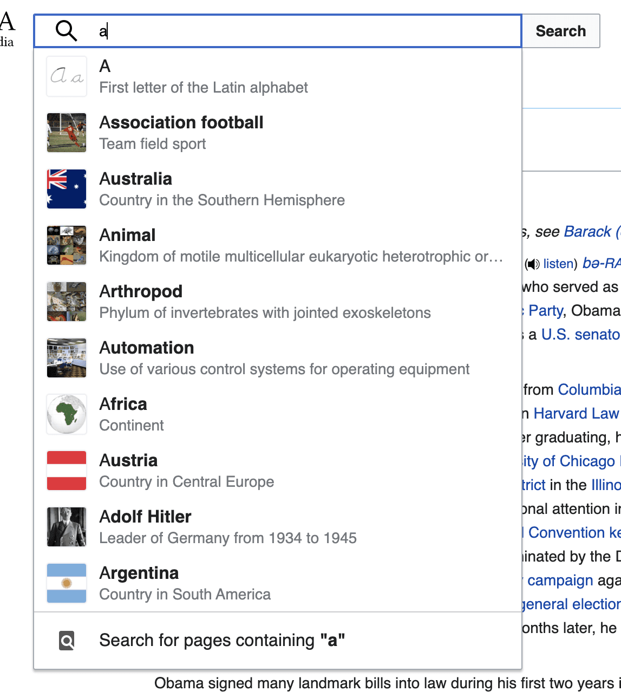Open the "listen" pronunciation link
This screenshot has width=621, height=698.
[x=558, y=264]
